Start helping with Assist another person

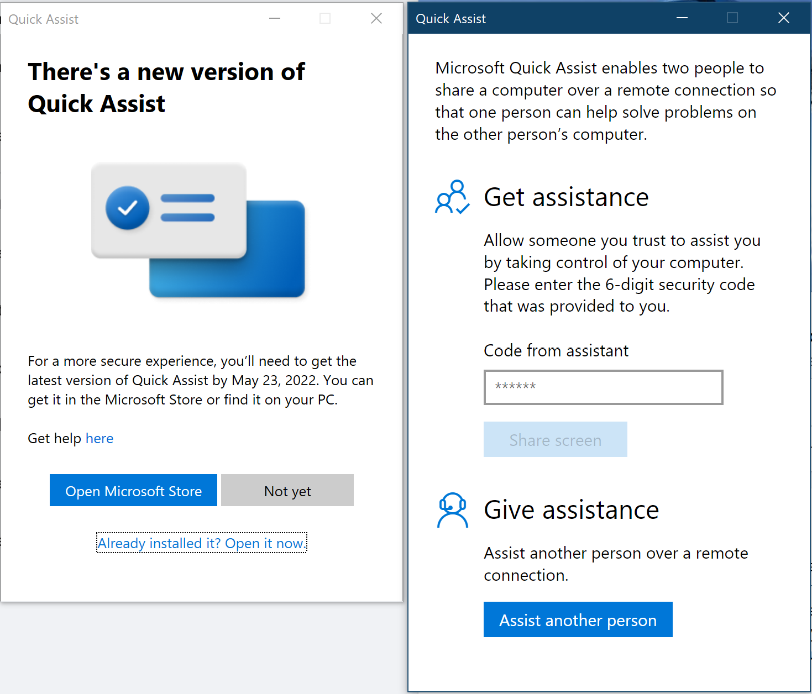coord(578,620)
